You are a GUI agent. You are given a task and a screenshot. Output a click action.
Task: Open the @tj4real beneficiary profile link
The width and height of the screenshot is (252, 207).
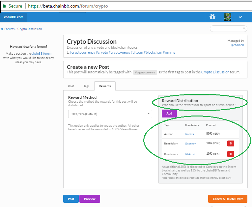[190, 154]
